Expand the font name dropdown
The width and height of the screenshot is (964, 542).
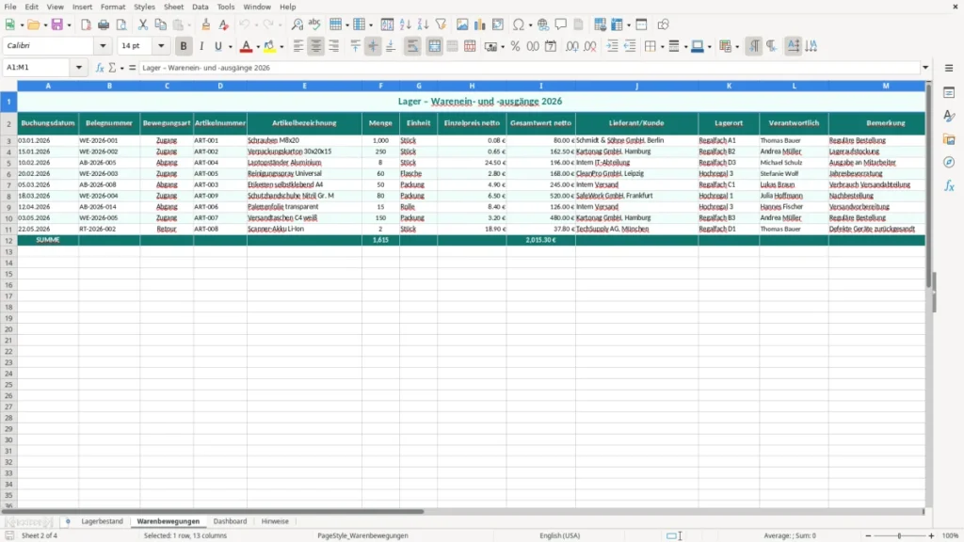pyautogui.click(x=103, y=45)
